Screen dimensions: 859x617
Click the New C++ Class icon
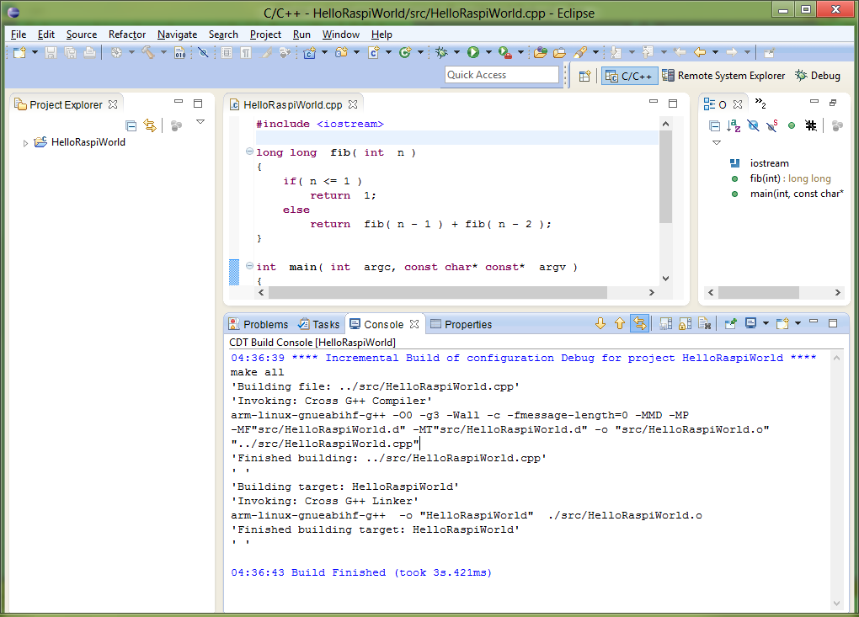[x=405, y=52]
